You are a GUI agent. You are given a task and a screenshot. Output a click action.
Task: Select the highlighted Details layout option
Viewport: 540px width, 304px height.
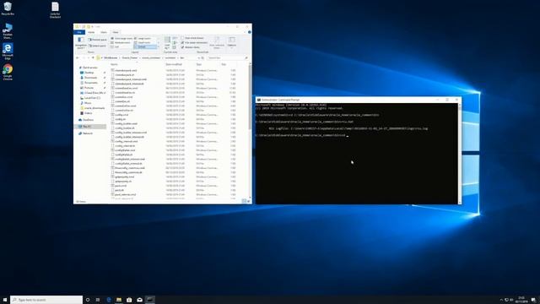[144, 46]
